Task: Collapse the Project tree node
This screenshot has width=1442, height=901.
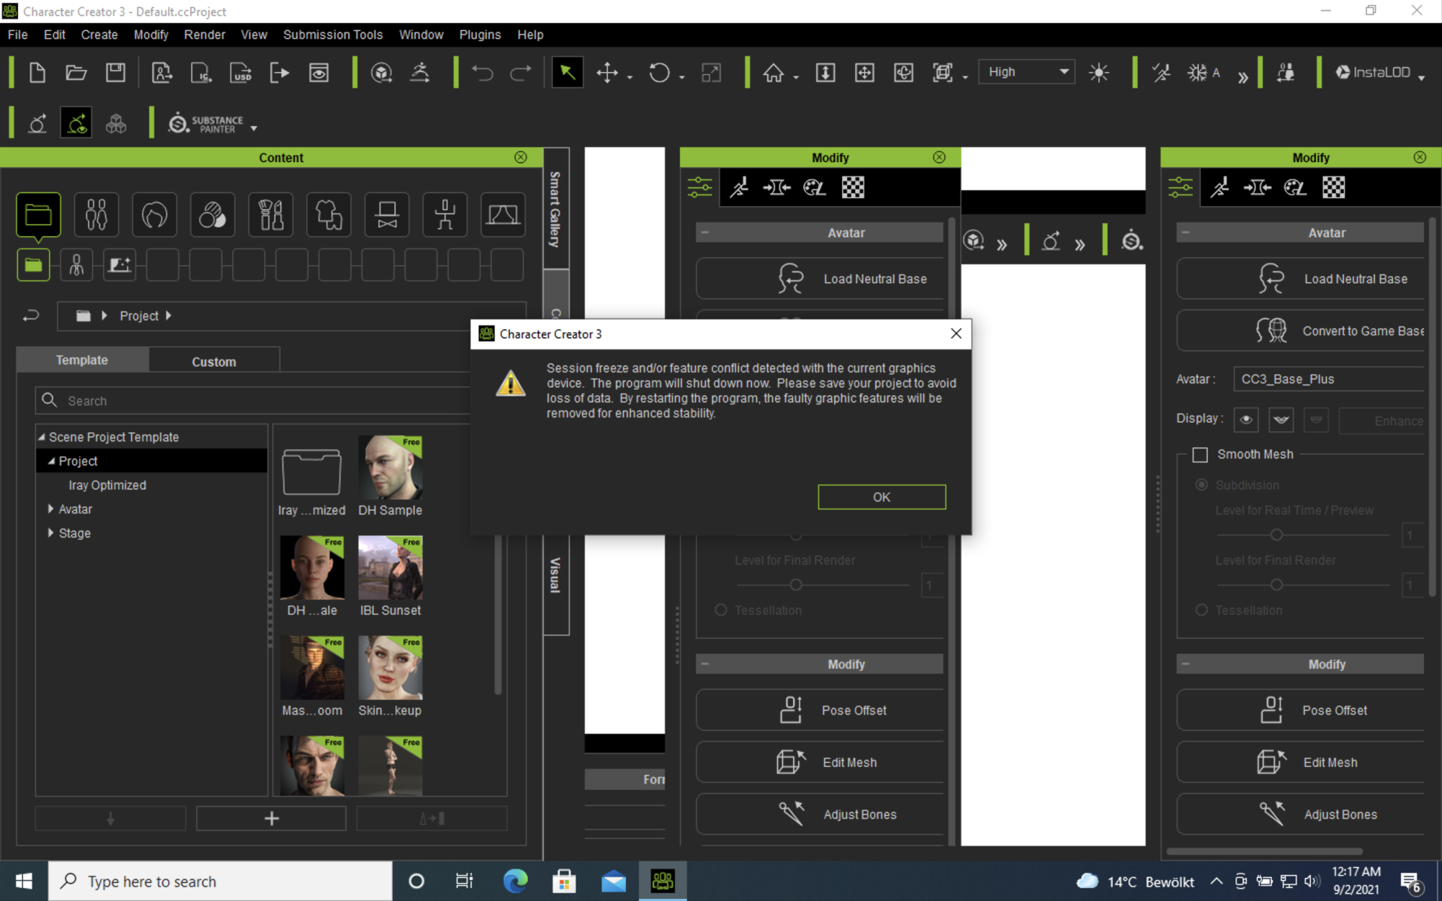Action: pos(51,461)
